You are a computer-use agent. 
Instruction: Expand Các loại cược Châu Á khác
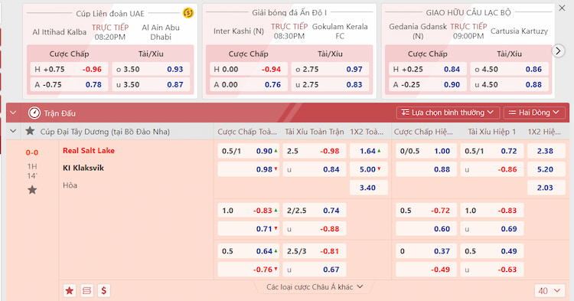pyautogui.click(x=315, y=287)
